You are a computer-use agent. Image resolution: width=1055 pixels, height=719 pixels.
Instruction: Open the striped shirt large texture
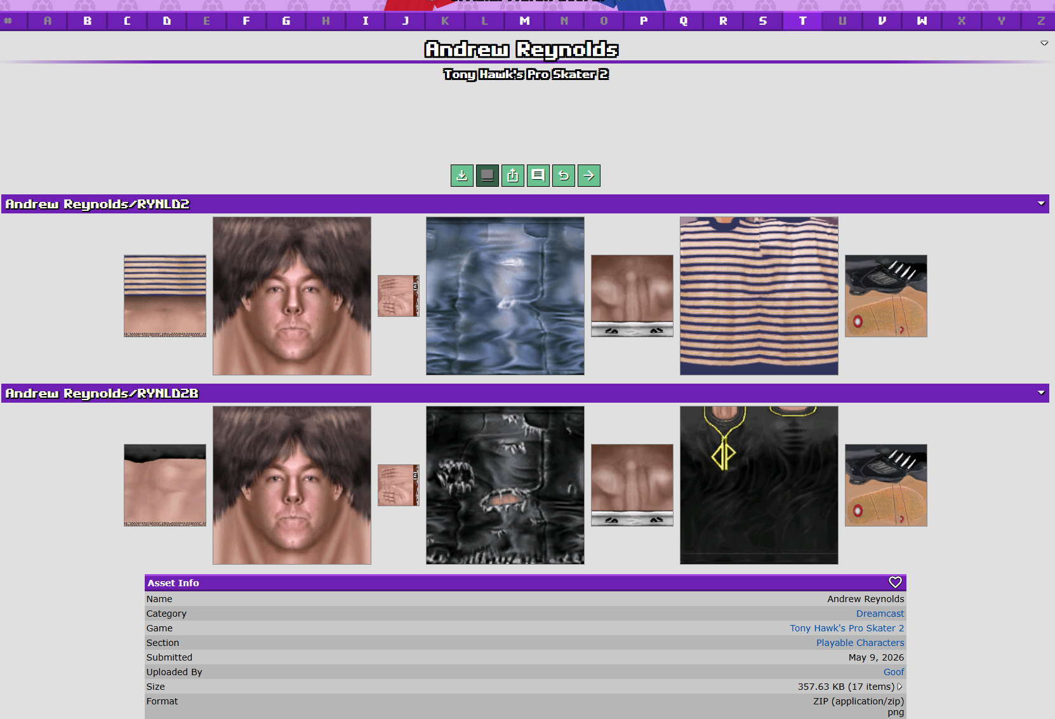pos(759,296)
